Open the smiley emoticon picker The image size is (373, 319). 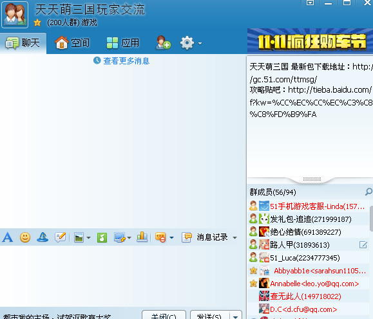pyautogui.click(x=25, y=237)
